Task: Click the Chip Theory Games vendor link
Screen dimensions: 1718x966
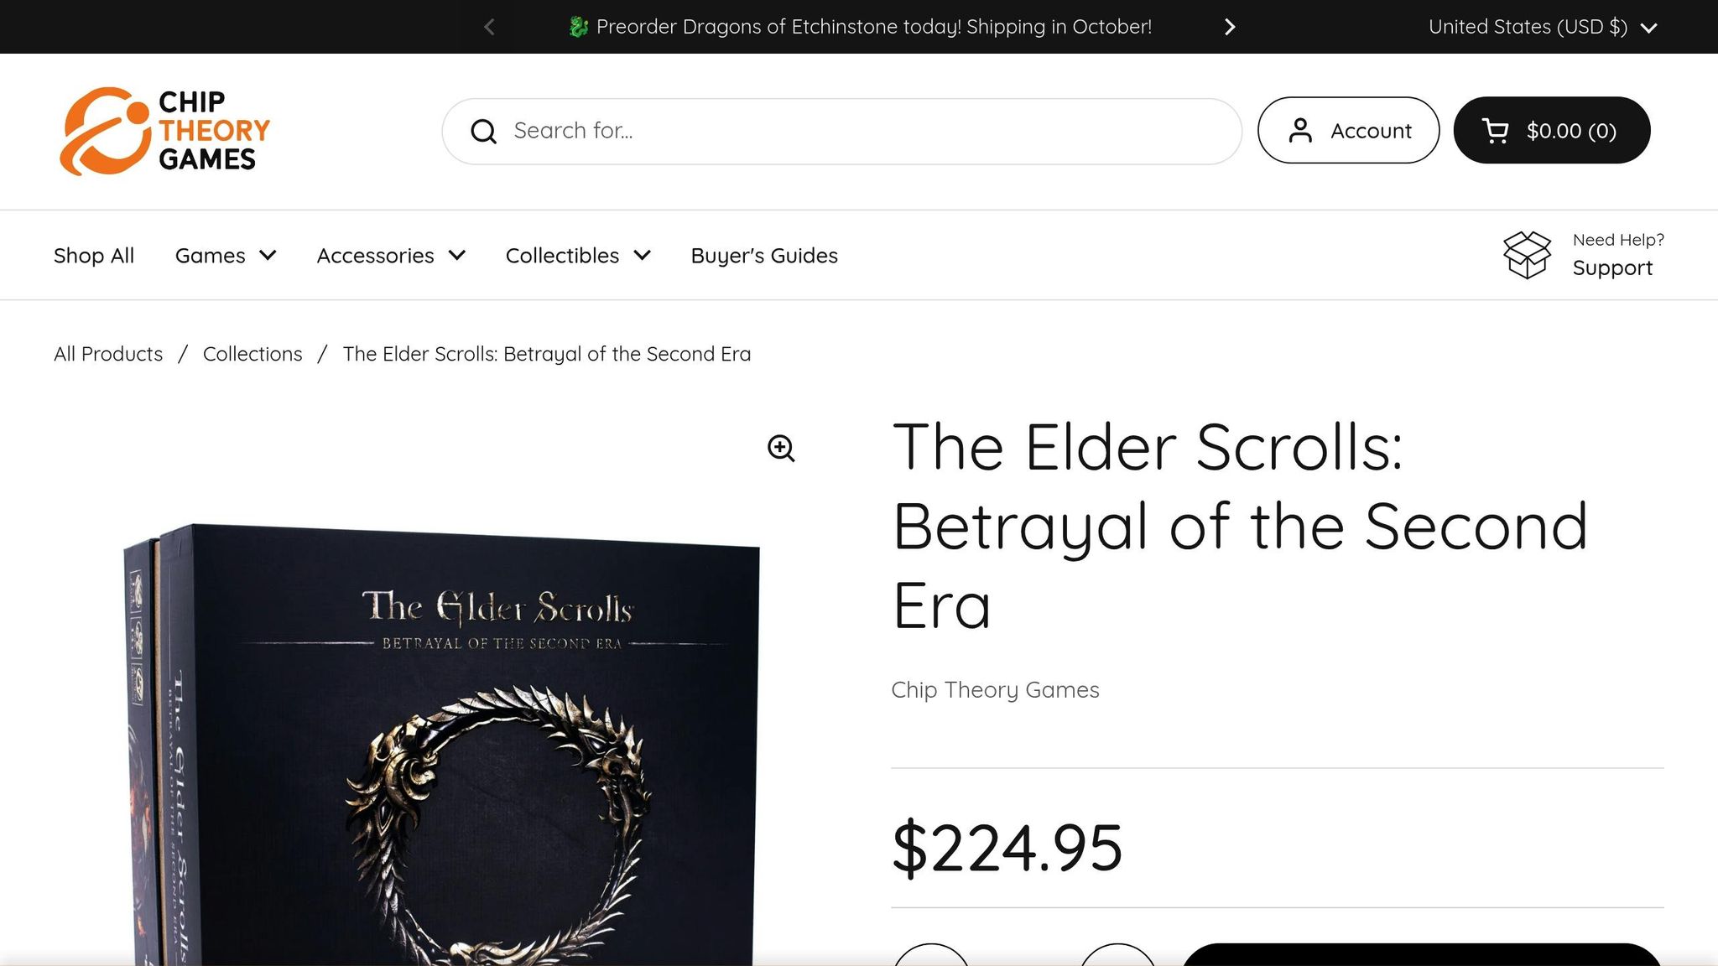Action: pyautogui.click(x=994, y=689)
